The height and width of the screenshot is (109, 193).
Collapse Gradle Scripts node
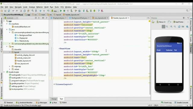click(x=4, y=72)
